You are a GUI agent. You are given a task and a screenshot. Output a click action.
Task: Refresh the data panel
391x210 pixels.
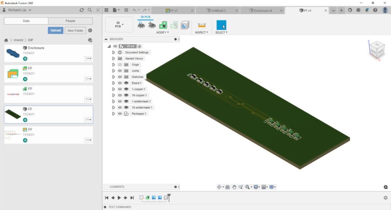tap(81, 10)
